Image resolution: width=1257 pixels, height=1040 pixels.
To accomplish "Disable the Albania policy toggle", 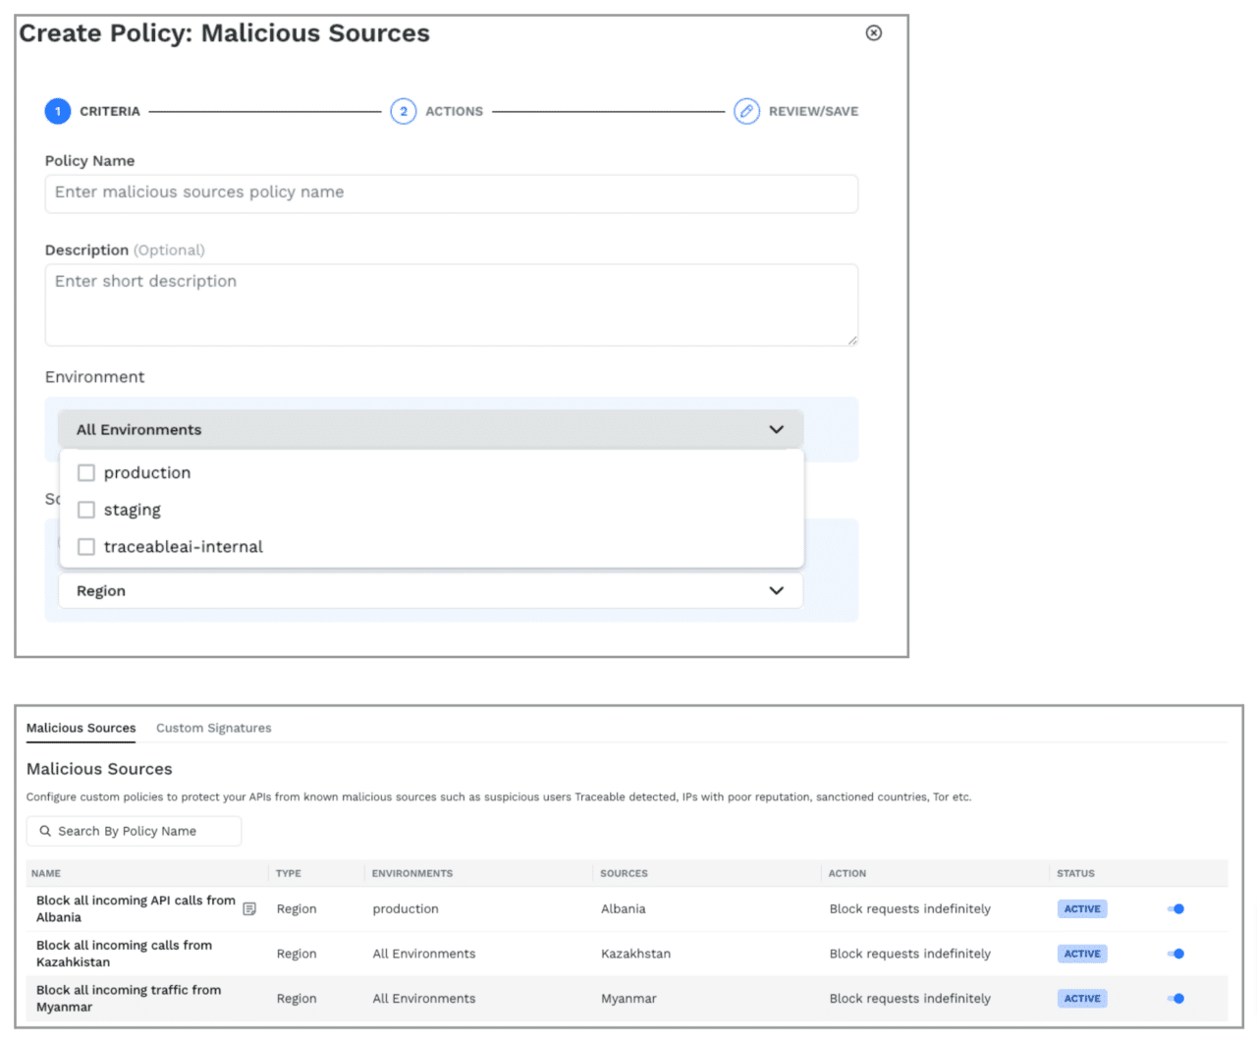I will 1175,908.
